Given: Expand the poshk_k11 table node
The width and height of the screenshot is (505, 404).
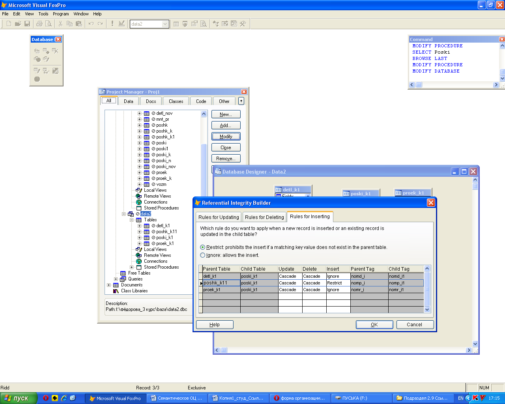Looking at the screenshot, I should point(139,232).
